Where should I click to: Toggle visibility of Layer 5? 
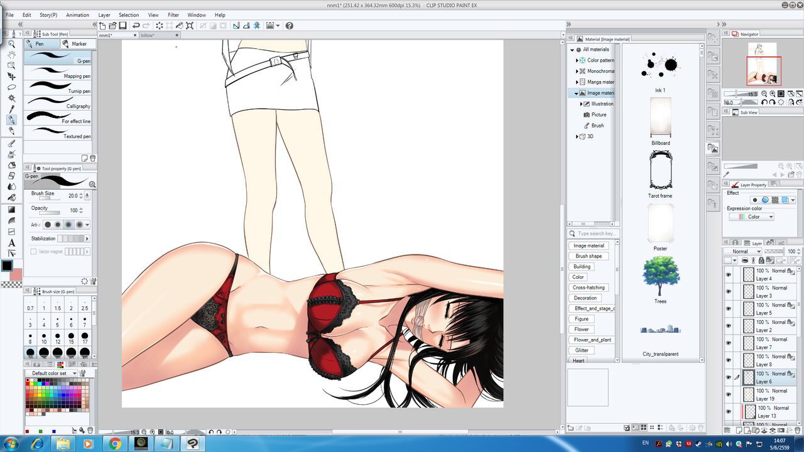[729, 309]
